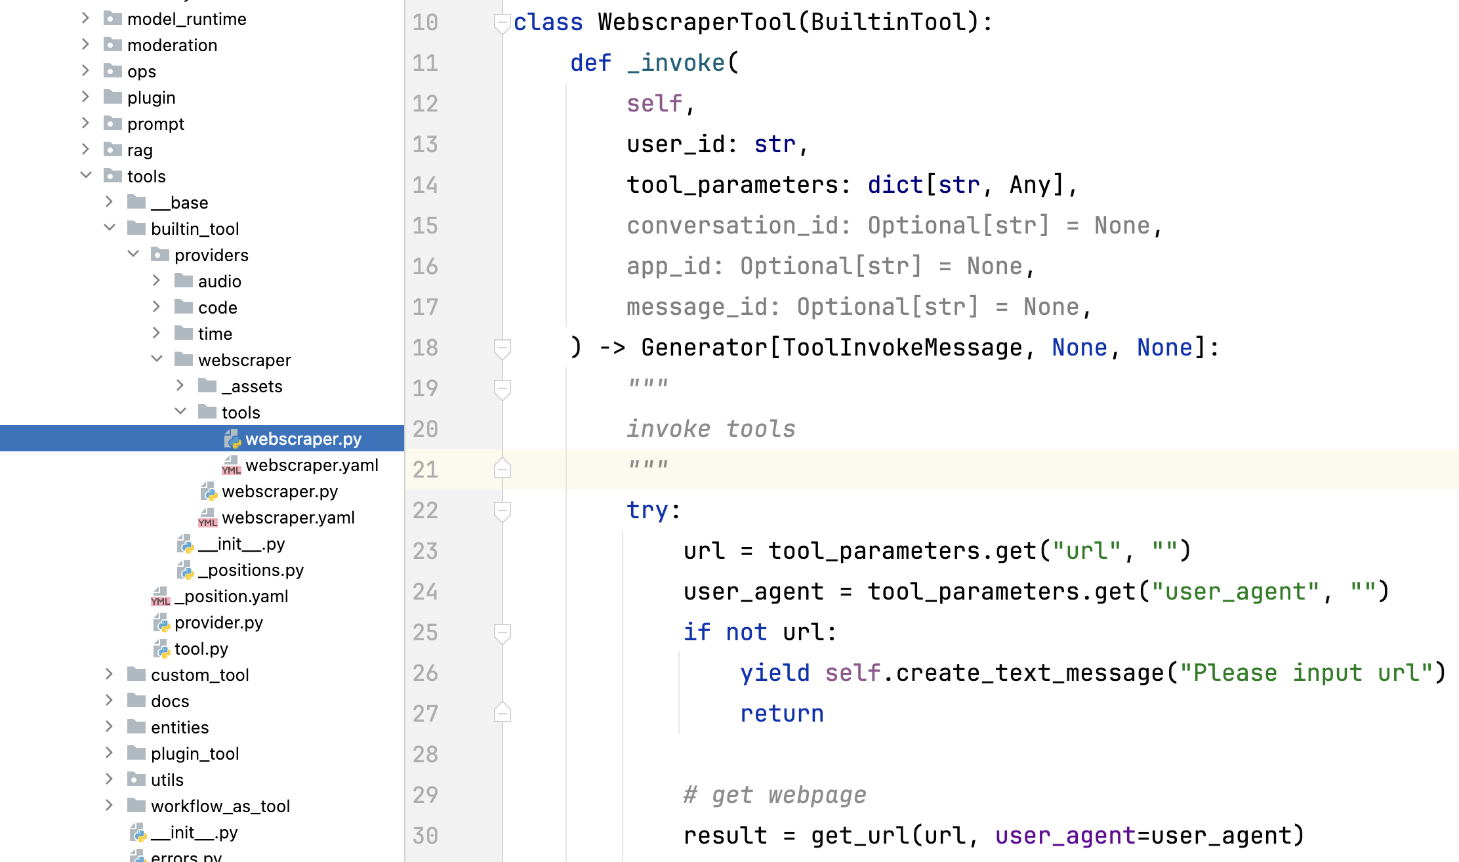Click the BuiltinTool base class reference
Viewport: 1459px width, 862px height.
coord(889,23)
